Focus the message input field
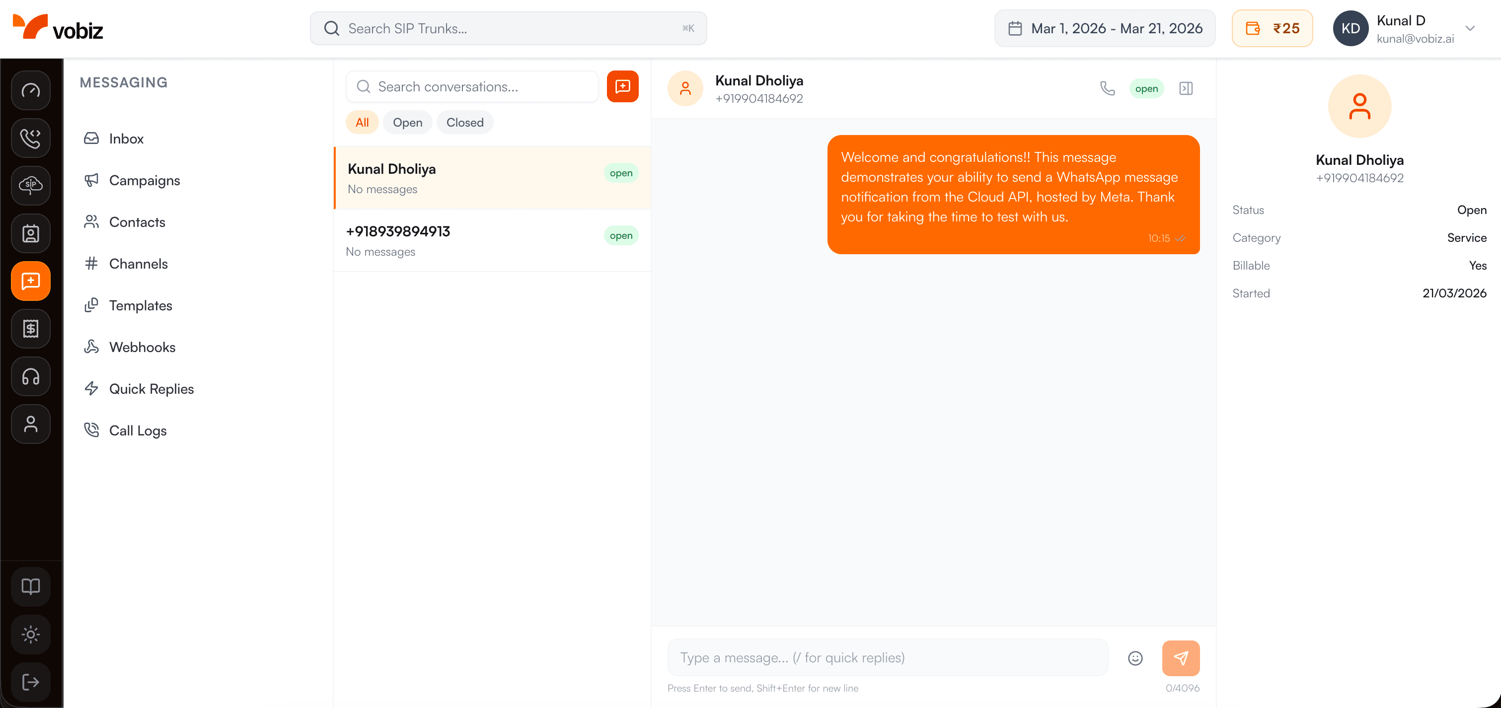This screenshot has width=1501, height=708. pos(886,657)
